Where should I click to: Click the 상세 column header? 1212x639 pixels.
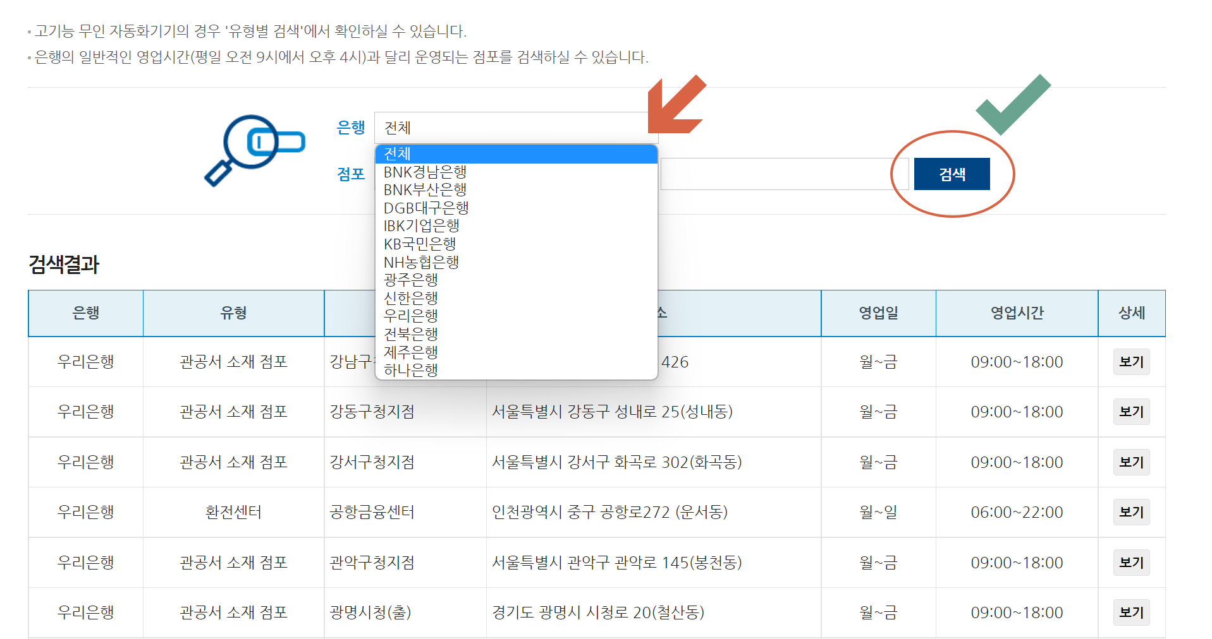(x=1132, y=313)
